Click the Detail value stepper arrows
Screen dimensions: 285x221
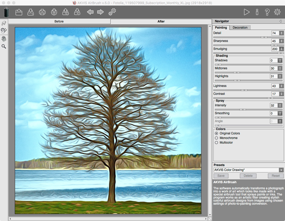(x=281, y=33)
